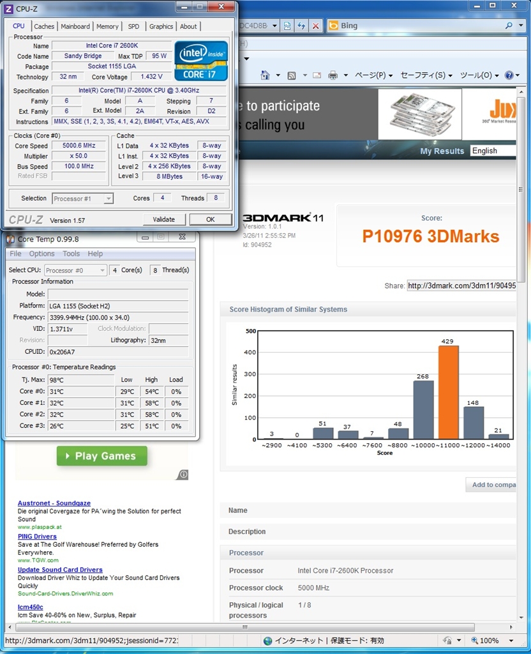Open the Options menu in Core Temp
Image resolution: width=531 pixels, height=654 pixels.
[41, 254]
